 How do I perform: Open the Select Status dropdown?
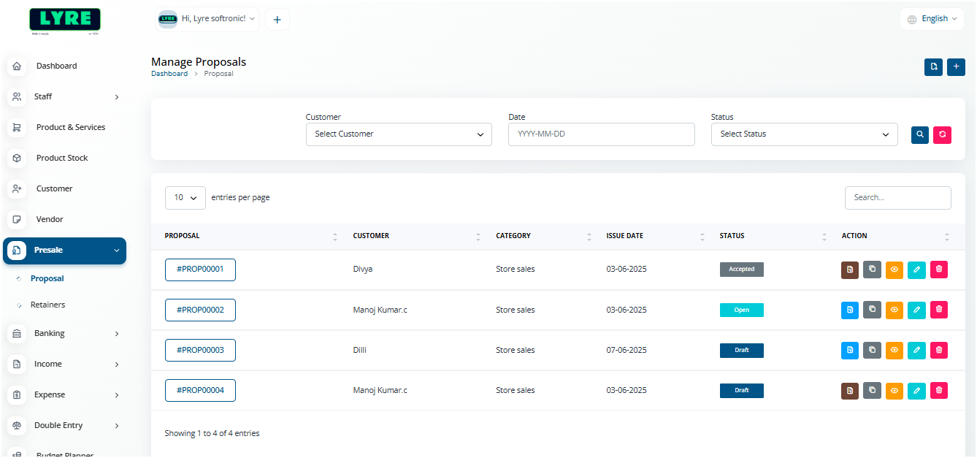click(x=804, y=134)
